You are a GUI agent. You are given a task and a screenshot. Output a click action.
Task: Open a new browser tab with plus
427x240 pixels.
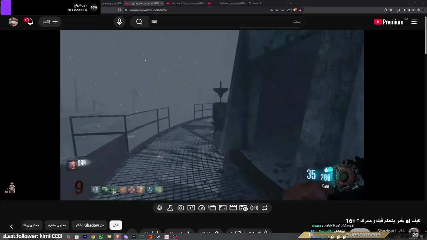(290, 3)
